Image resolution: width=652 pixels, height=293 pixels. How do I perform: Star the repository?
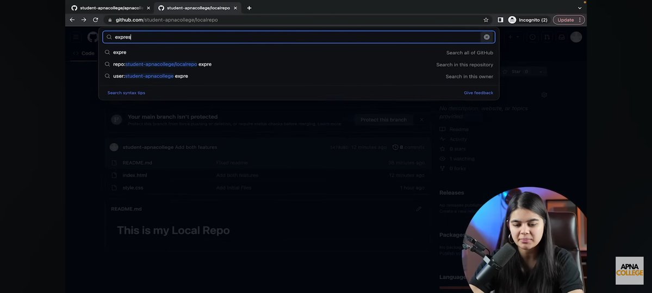click(x=515, y=72)
